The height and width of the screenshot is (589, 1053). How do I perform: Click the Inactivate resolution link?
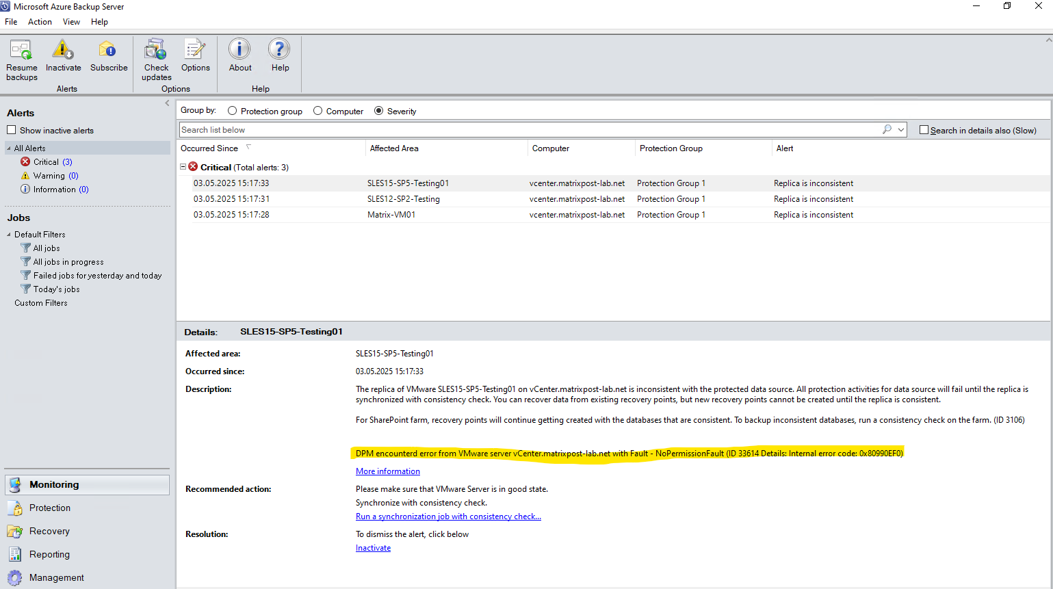pyautogui.click(x=373, y=548)
